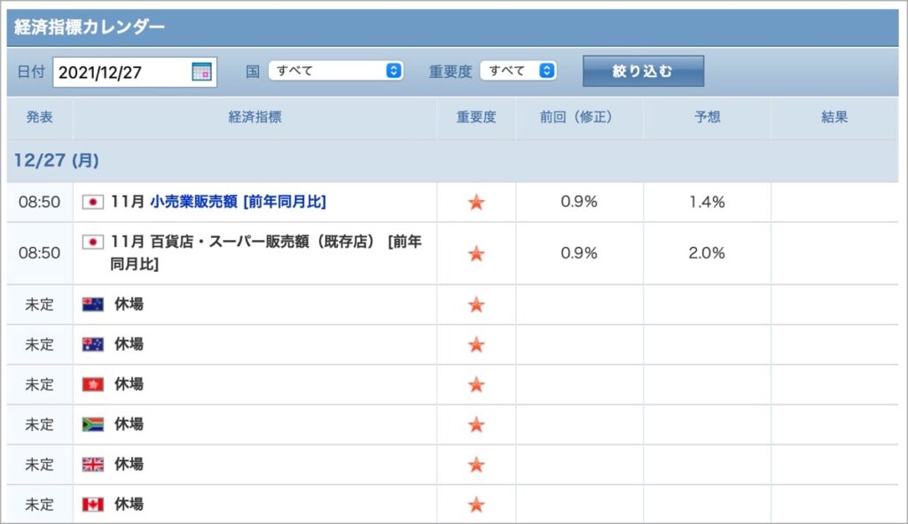Click 休場 text in South Africa row

129,425
